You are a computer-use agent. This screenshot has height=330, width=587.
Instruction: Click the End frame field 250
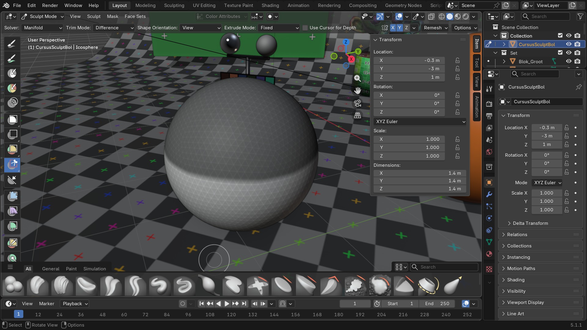click(437, 304)
